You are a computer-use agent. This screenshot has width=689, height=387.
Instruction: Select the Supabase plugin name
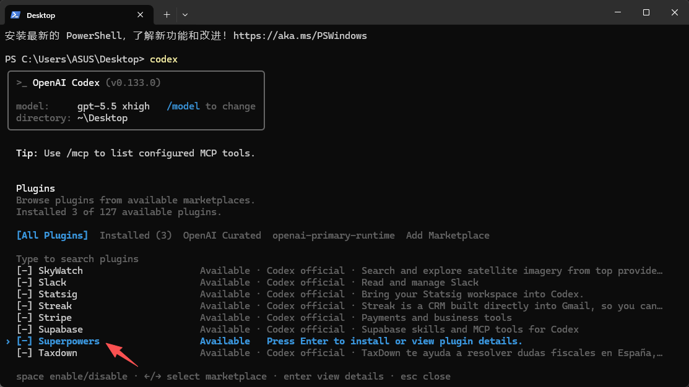[61, 330]
